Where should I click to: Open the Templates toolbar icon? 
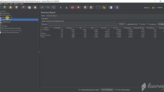(5, 7)
